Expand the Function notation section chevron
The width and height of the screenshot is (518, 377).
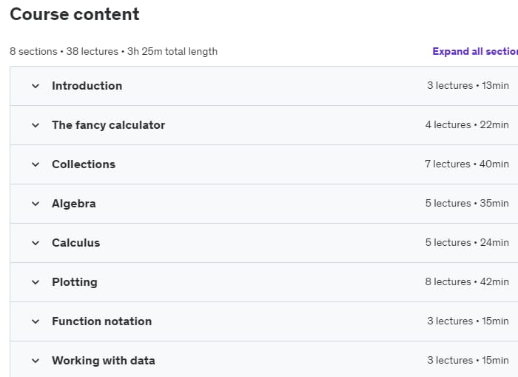click(x=36, y=321)
